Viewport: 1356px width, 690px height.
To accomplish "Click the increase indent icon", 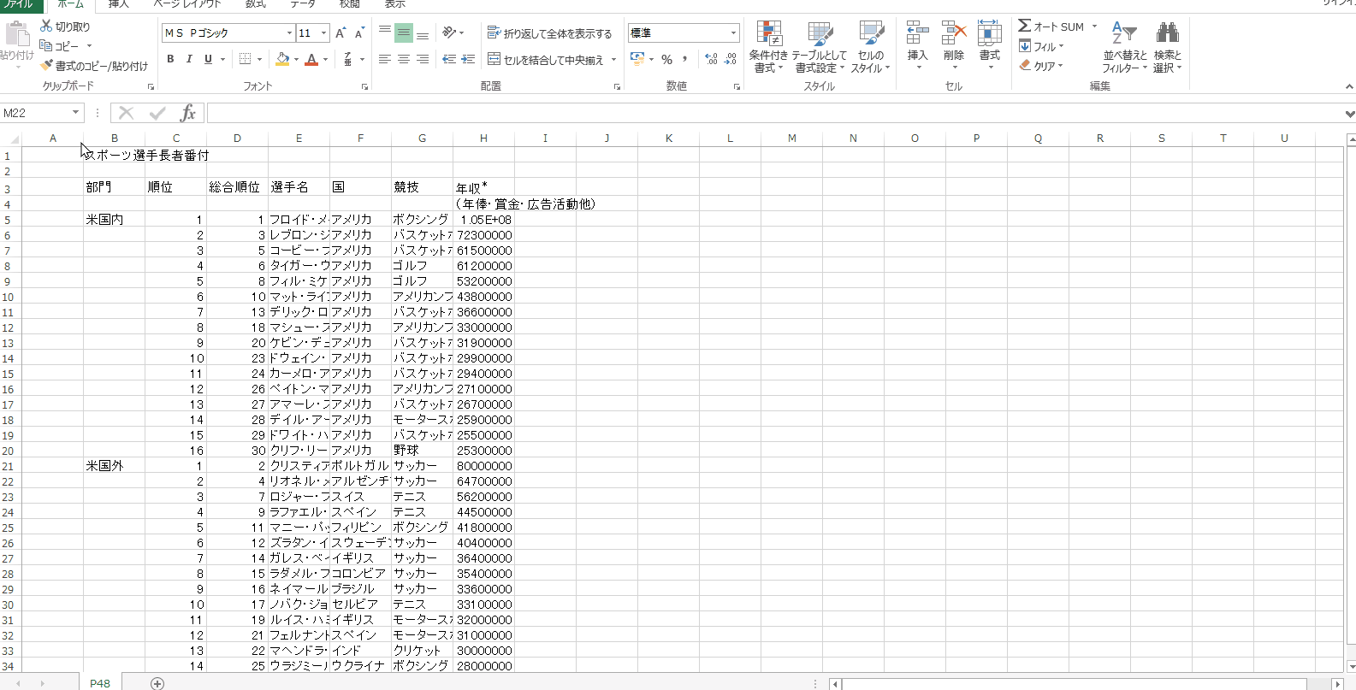I will [x=468, y=59].
